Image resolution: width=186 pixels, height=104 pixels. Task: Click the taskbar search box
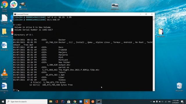[26, 101]
